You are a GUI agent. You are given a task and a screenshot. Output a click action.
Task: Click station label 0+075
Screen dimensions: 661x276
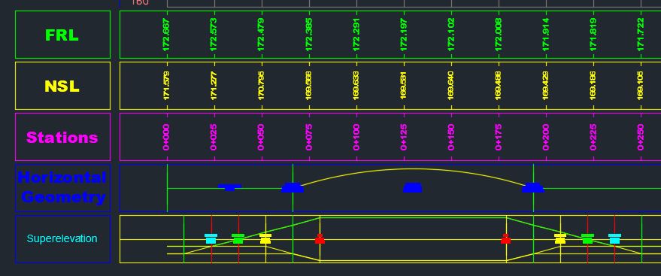(x=308, y=137)
